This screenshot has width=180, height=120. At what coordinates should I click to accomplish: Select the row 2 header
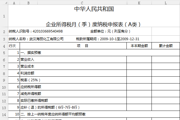[4, 31]
